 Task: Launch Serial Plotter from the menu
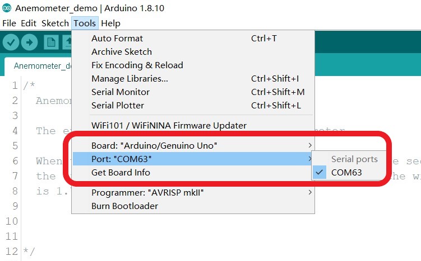click(193, 105)
